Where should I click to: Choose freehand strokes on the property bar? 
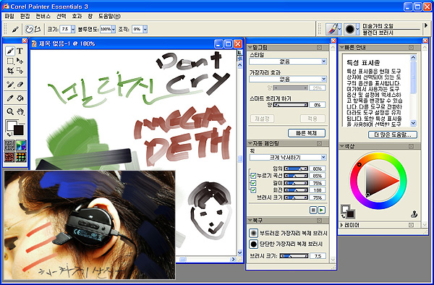29,29
